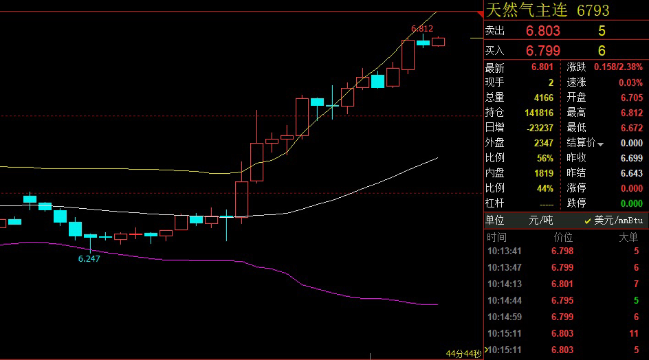Select the 10:14:44 trade row

coord(565,300)
